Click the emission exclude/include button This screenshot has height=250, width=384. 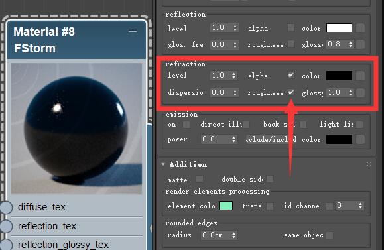[x=271, y=139]
